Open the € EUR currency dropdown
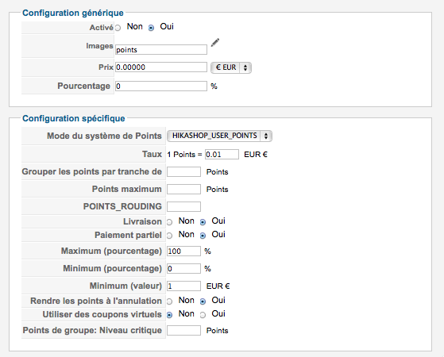Image resolution: width=444 pixels, height=357 pixels. pyautogui.click(x=231, y=67)
